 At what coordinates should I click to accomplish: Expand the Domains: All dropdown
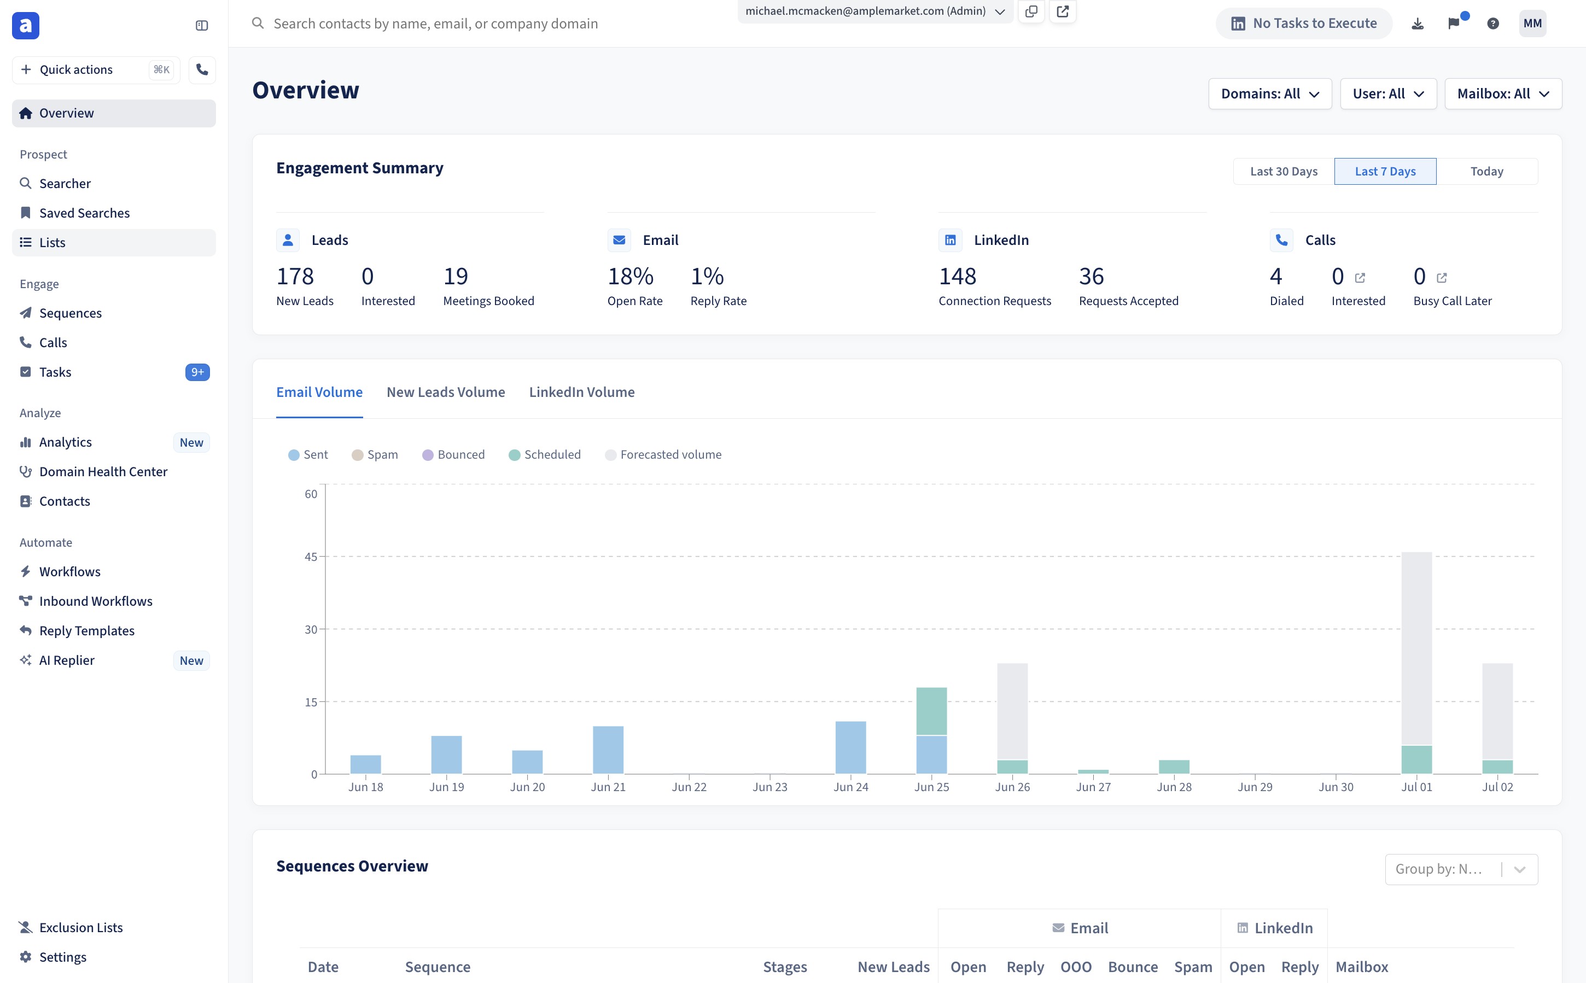[1269, 93]
